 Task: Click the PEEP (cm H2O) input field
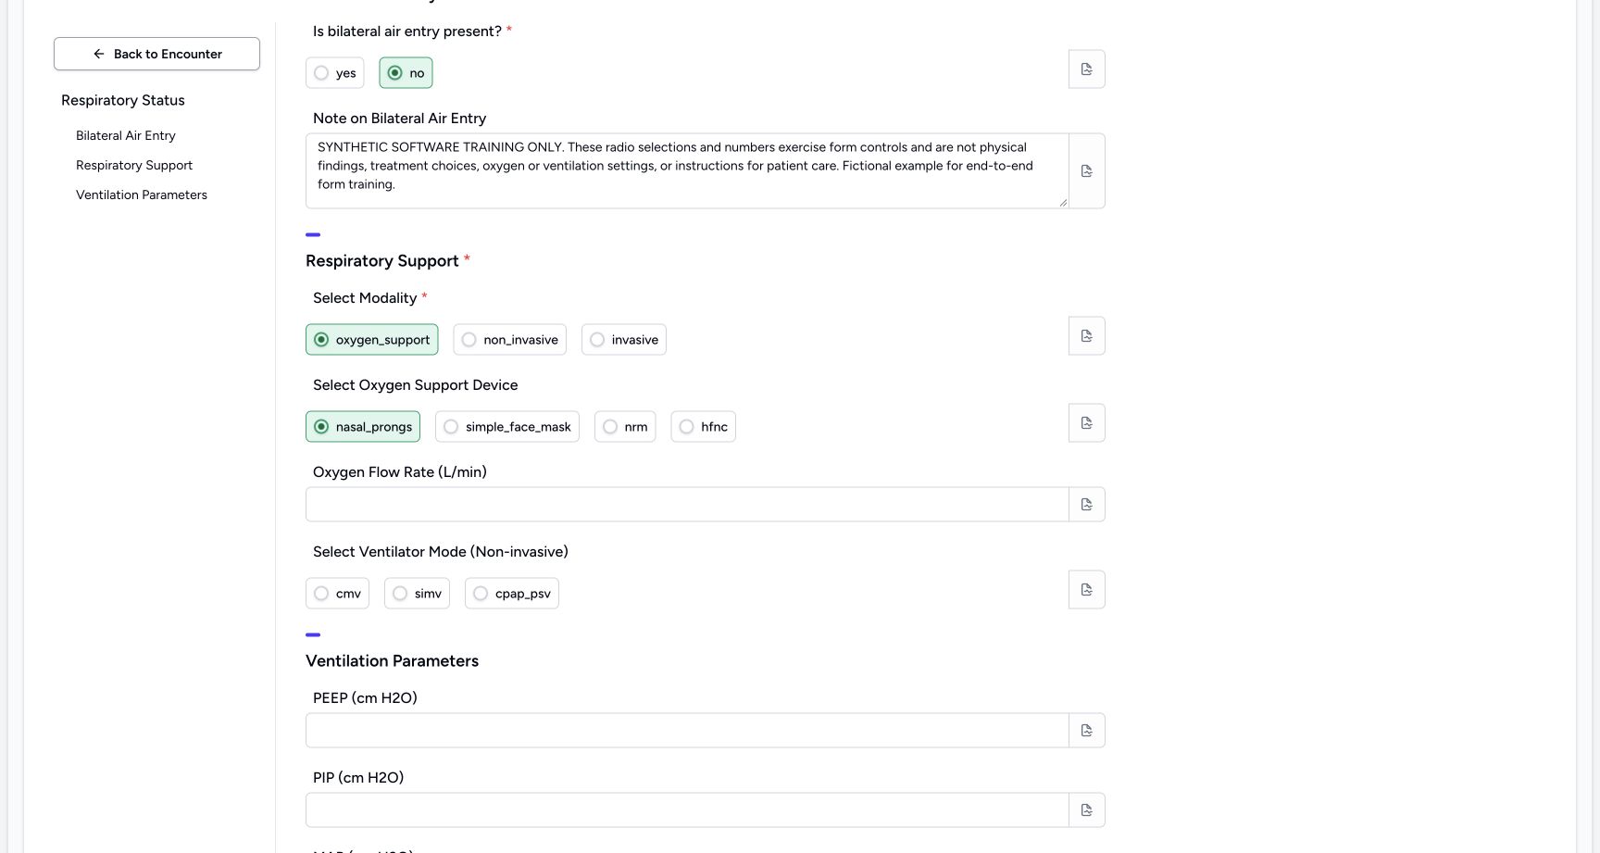[x=687, y=731]
